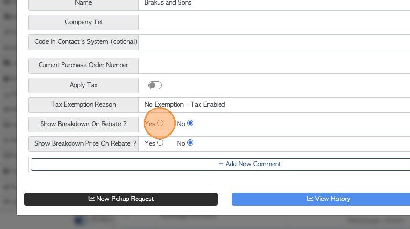Click the Tax Exemption Reason label
410x229 pixels.
pyautogui.click(x=84, y=104)
